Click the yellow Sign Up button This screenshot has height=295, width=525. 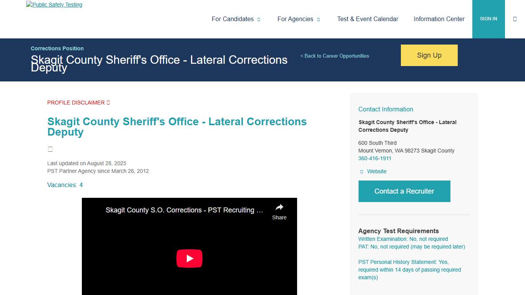coord(429,55)
